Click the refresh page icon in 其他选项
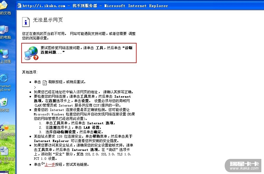Screen dimensions: 264x174 45,83
